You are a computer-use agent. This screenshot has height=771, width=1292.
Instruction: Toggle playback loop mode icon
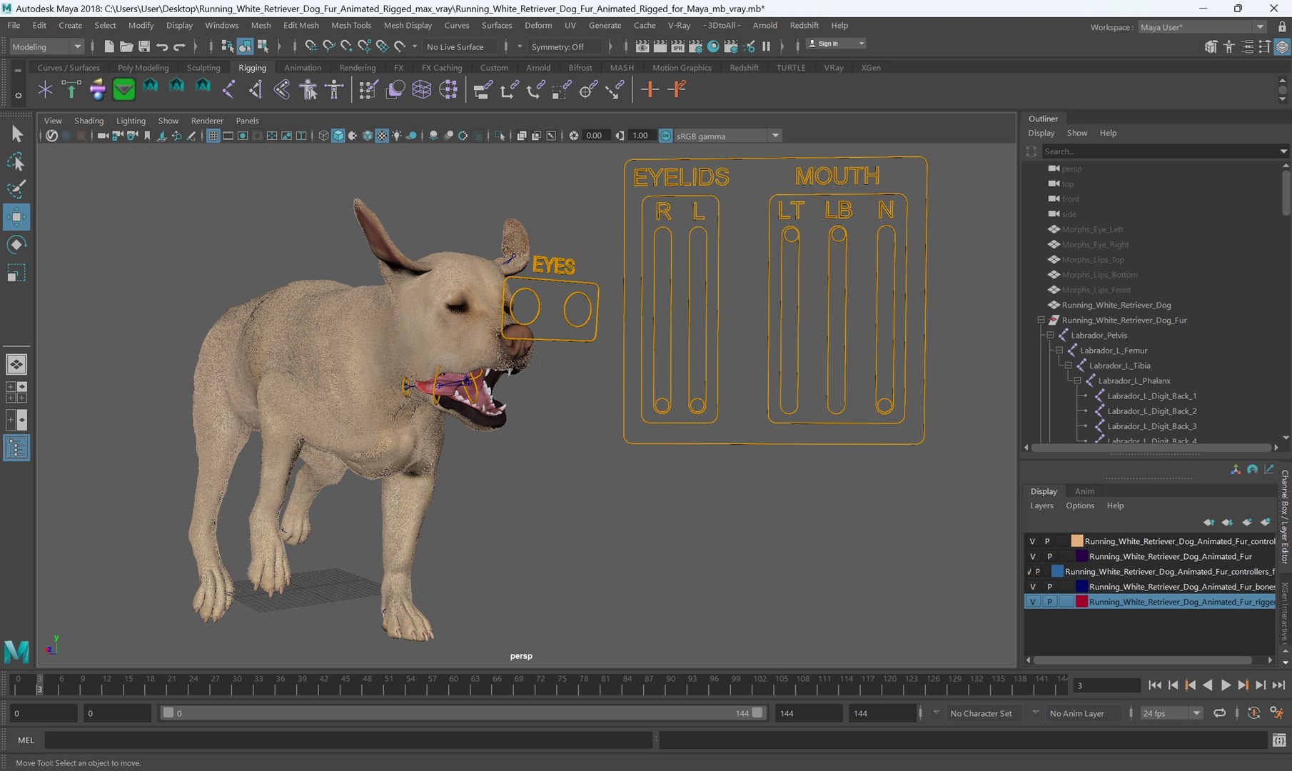tap(1219, 712)
